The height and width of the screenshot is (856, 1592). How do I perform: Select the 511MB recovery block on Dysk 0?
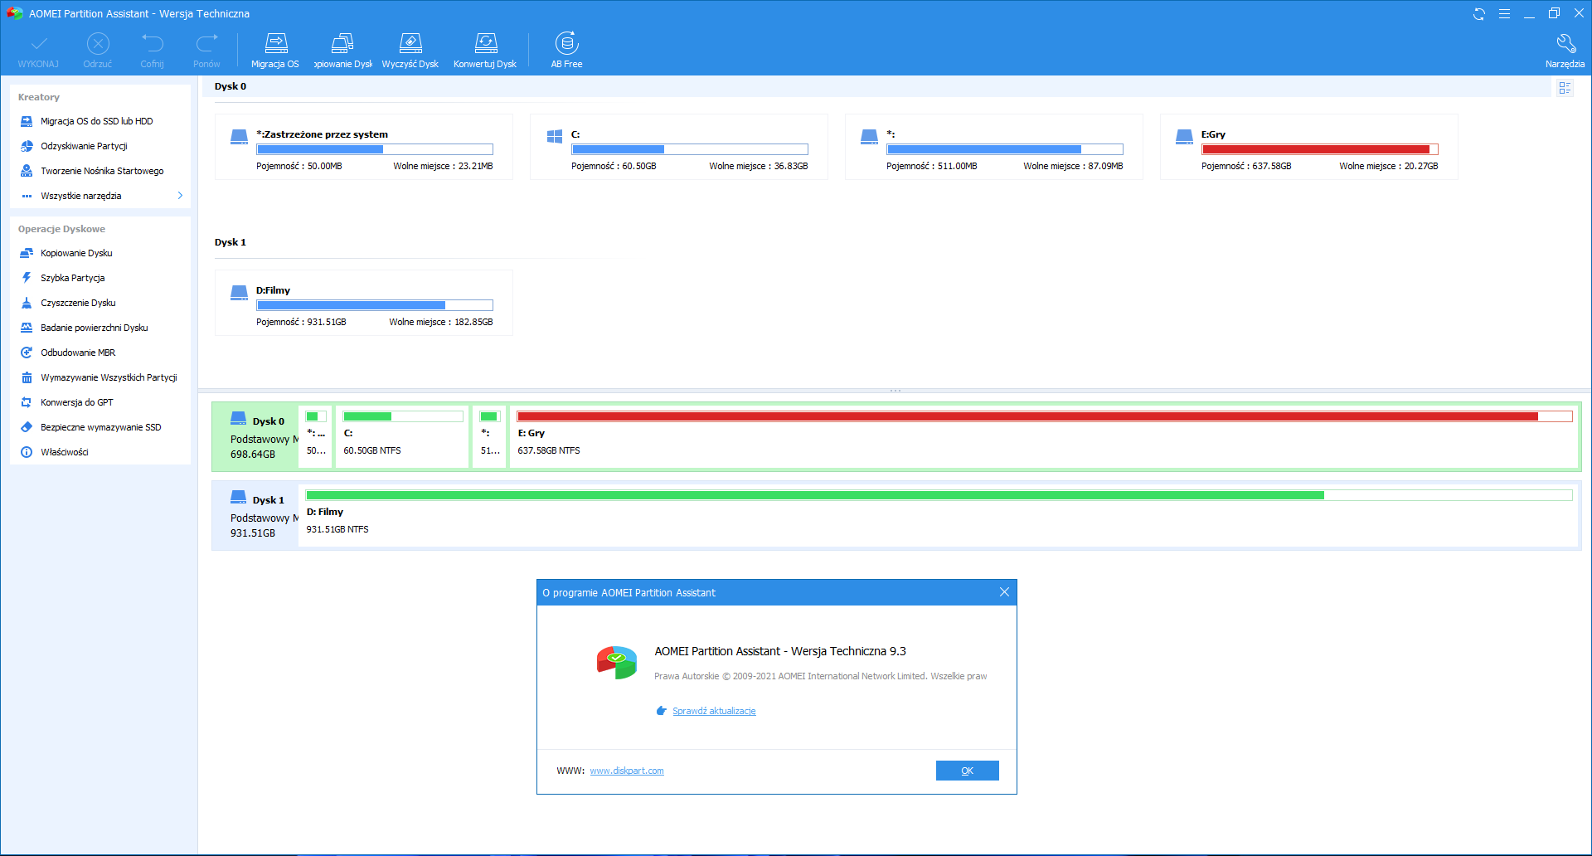pyautogui.click(x=489, y=437)
